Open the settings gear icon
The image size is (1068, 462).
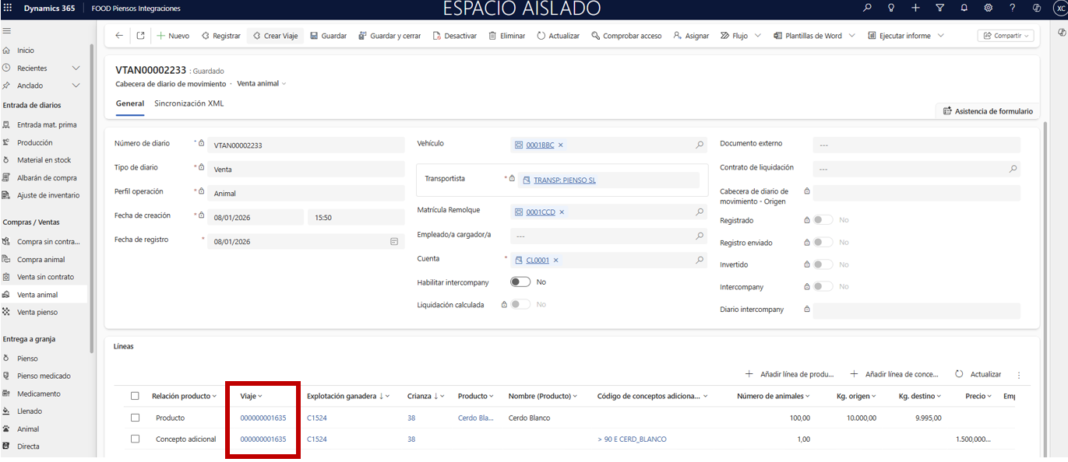(x=988, y=8)
